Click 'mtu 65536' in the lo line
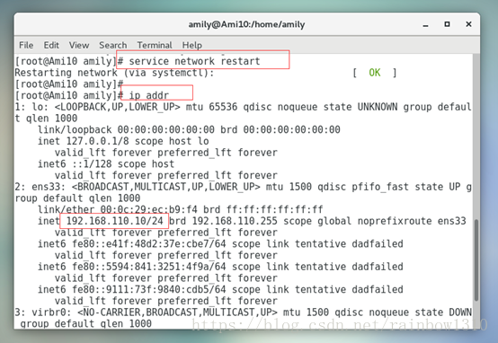The image size is (498, 343). tap(211, 107)
